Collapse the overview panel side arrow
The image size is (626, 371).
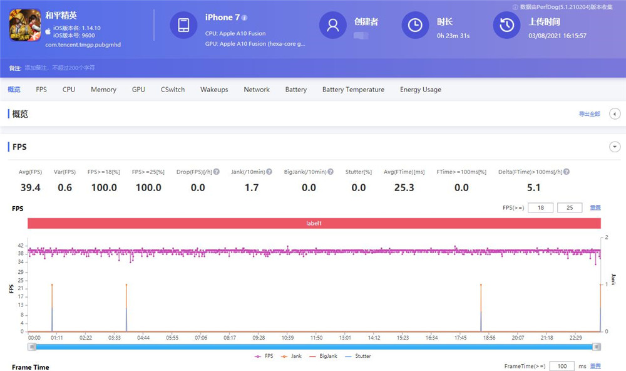615,114
